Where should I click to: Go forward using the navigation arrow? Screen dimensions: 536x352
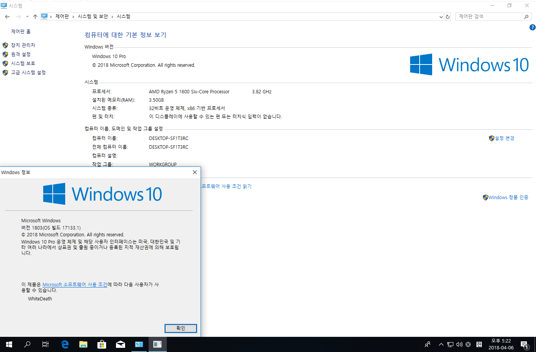pos(18,17)
